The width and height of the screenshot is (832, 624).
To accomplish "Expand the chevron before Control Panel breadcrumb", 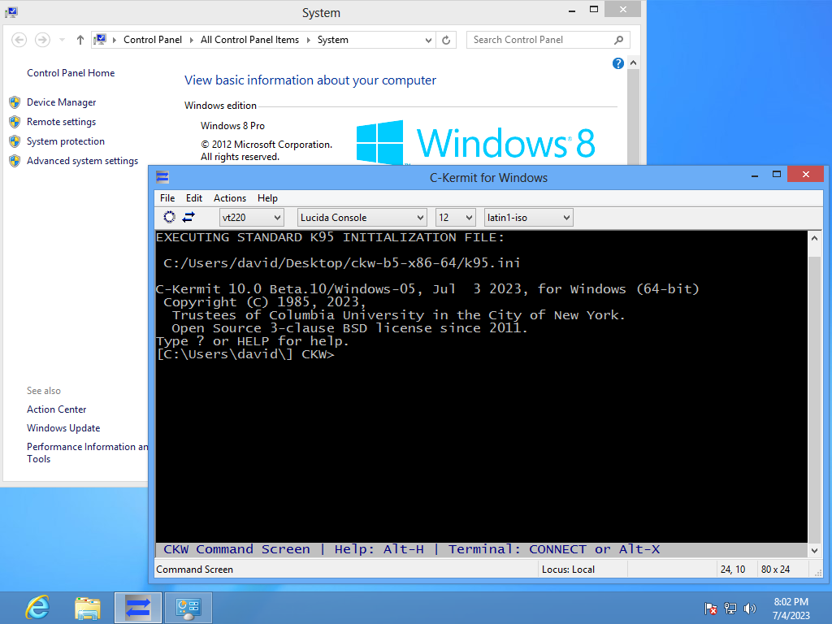I will click(114, 40).
